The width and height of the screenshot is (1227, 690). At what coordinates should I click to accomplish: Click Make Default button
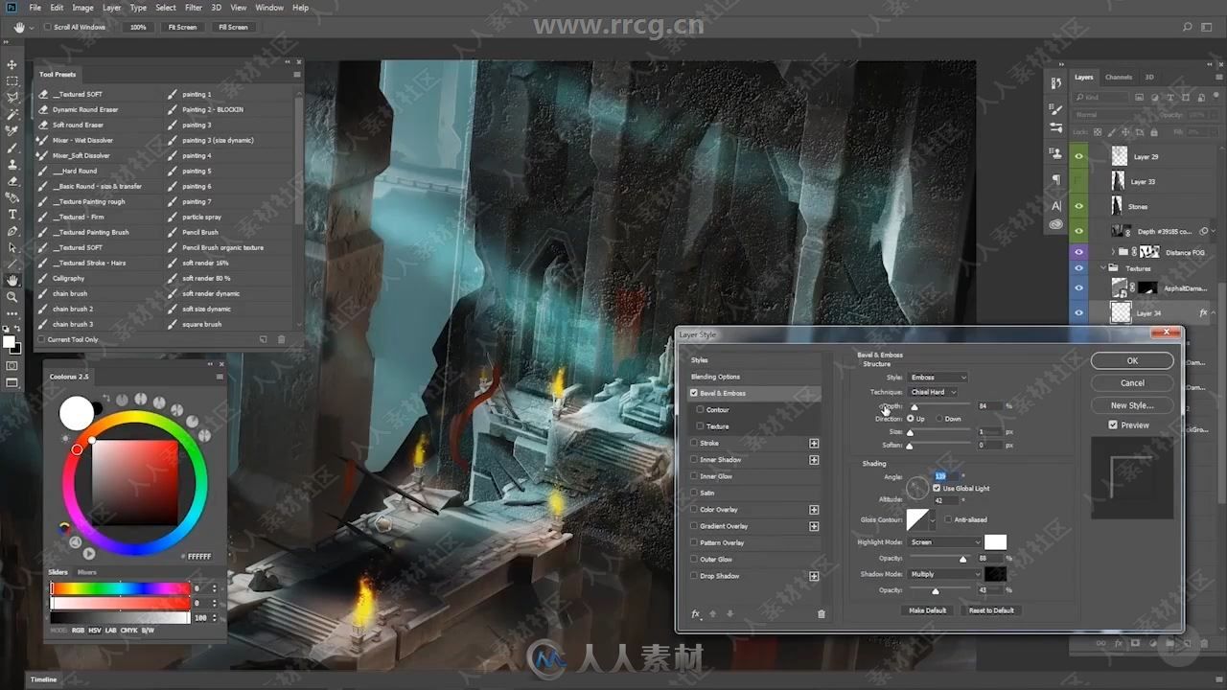tap(928, 610)
